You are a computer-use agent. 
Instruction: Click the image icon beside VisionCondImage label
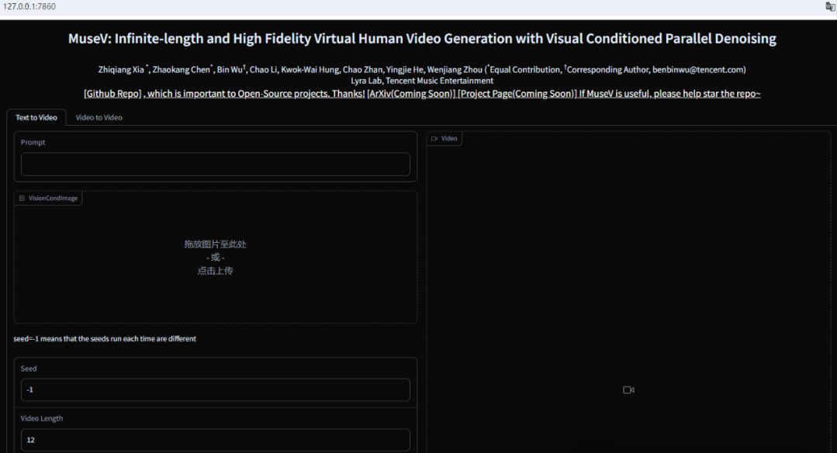coord(22,199)
